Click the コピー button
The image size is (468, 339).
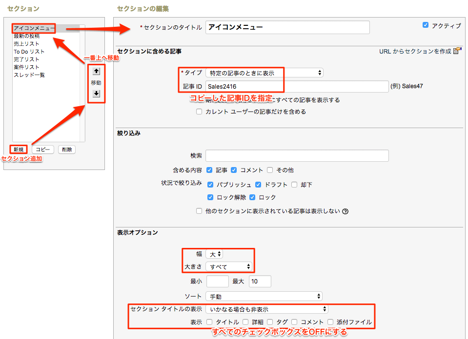click(x=42, y=149)
